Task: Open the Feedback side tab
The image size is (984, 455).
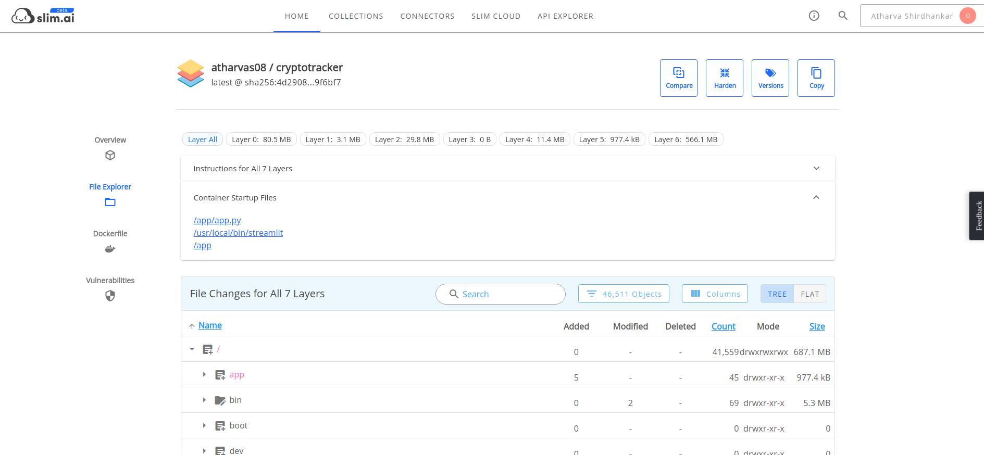Action: tap(977, 216)
